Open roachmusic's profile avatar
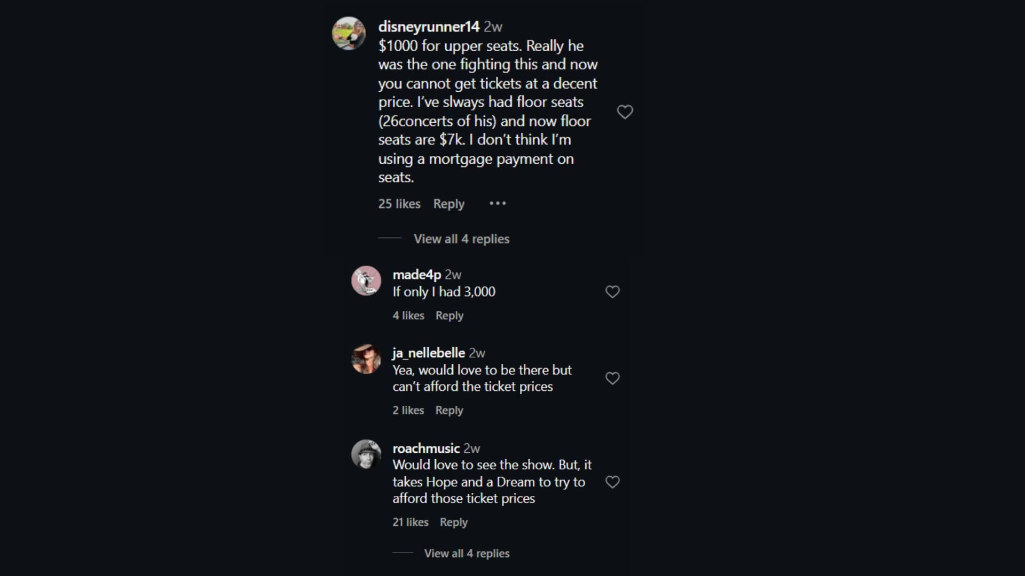This screenshot has height=576, width=1025. pos(366,454)
